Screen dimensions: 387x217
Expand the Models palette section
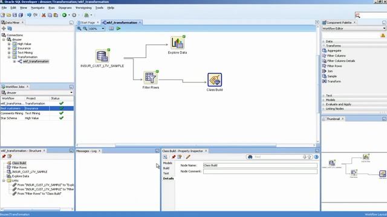pyautogui.click(x=324, y=100)
